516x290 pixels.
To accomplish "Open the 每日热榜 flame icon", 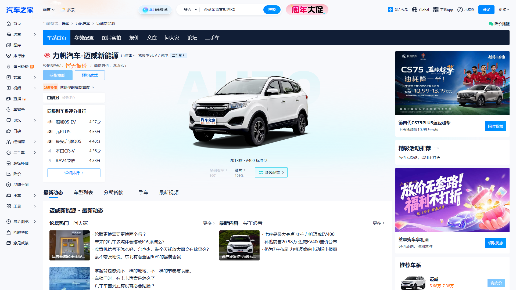I will click(x=9, y=67).
